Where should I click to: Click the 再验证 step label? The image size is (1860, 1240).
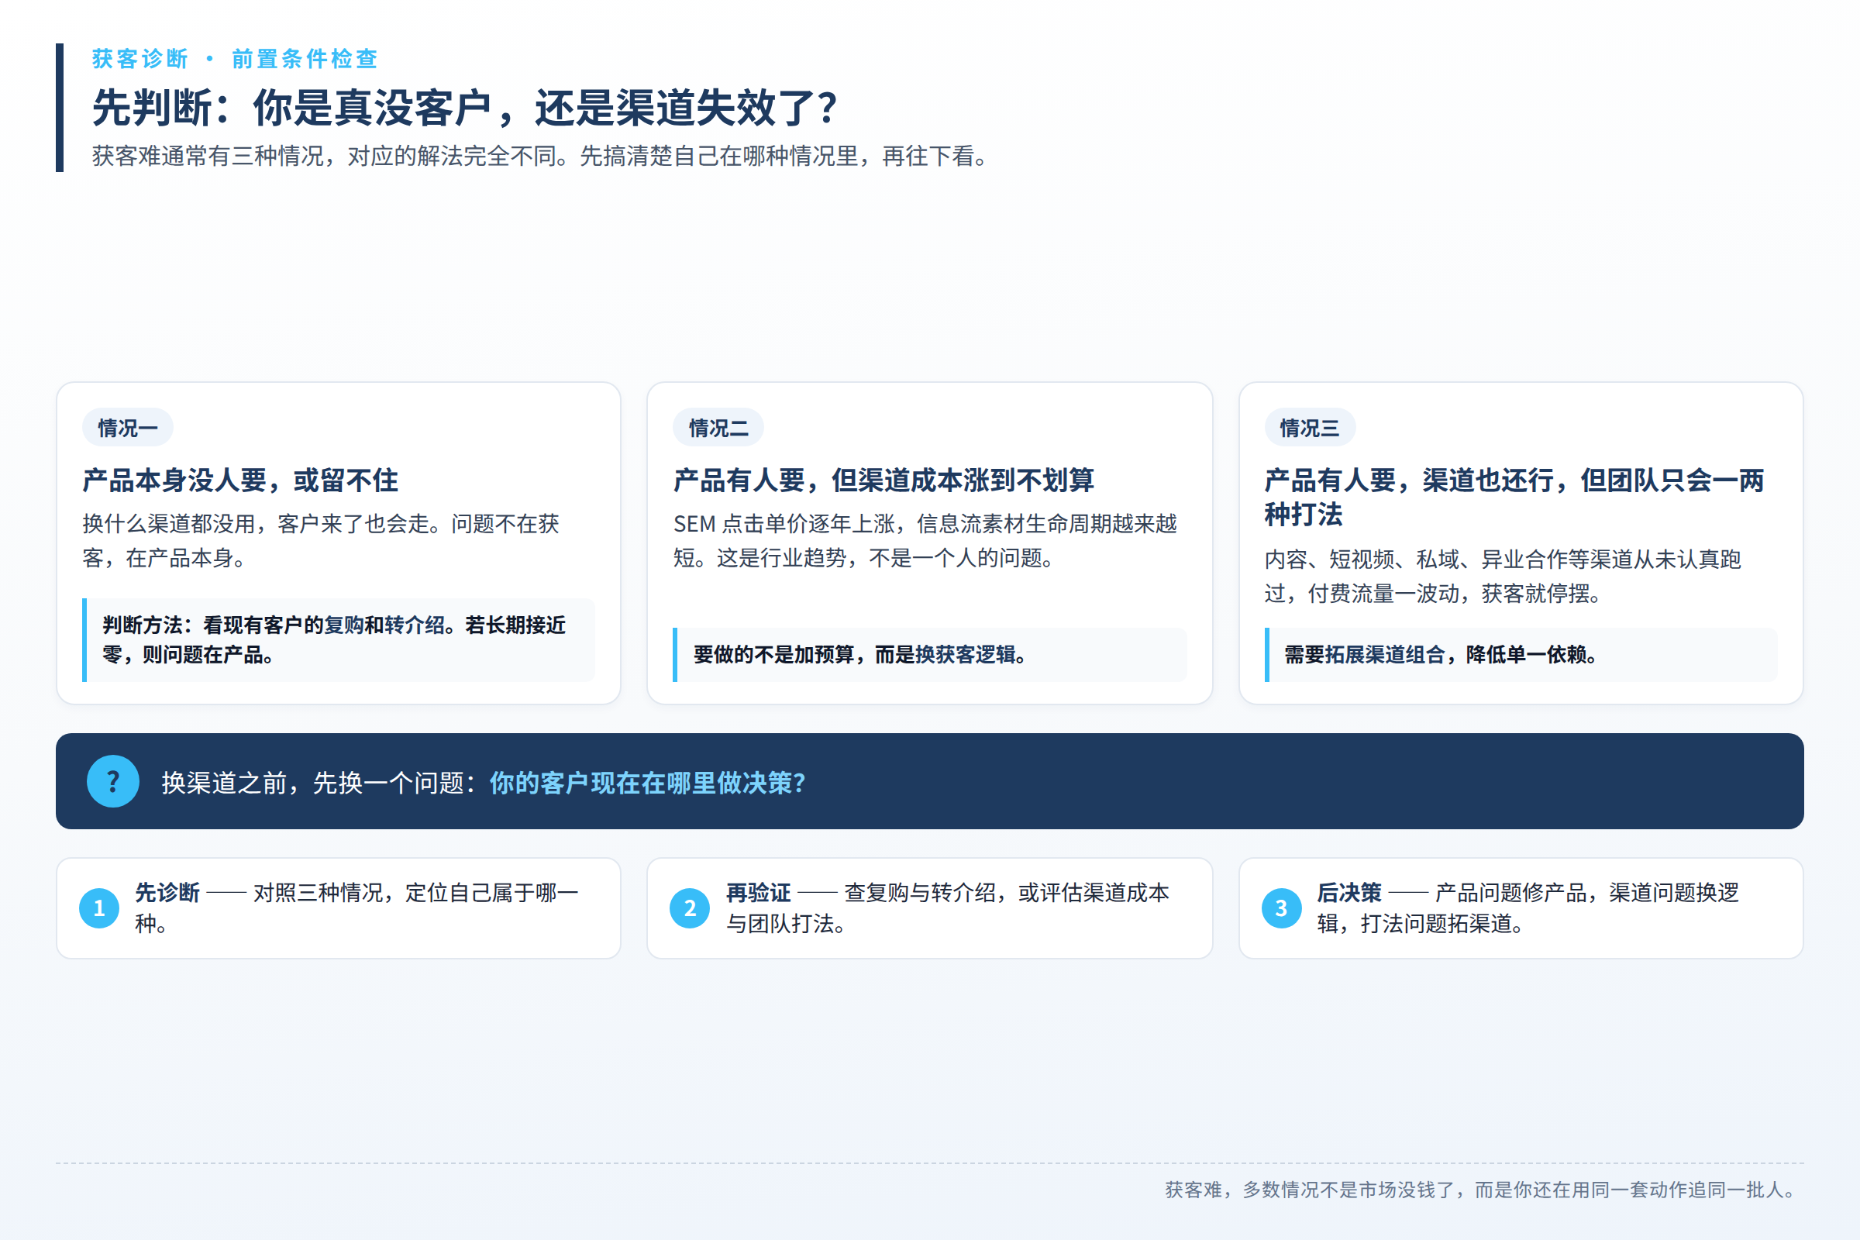(x=759, y=893)
